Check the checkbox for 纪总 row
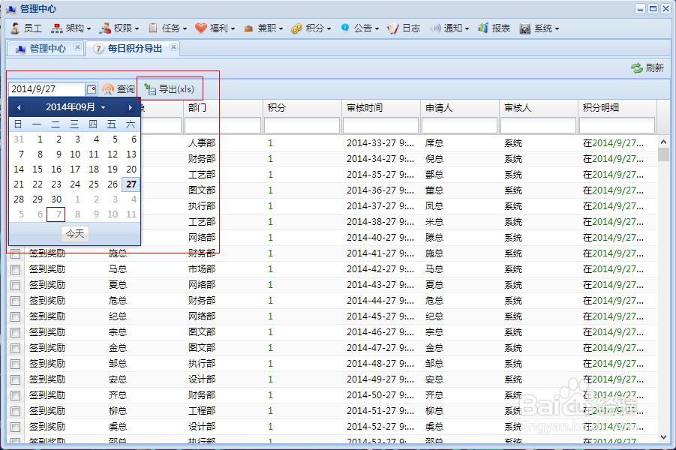The width and height of the screenshot is (676, 450). 16,316
